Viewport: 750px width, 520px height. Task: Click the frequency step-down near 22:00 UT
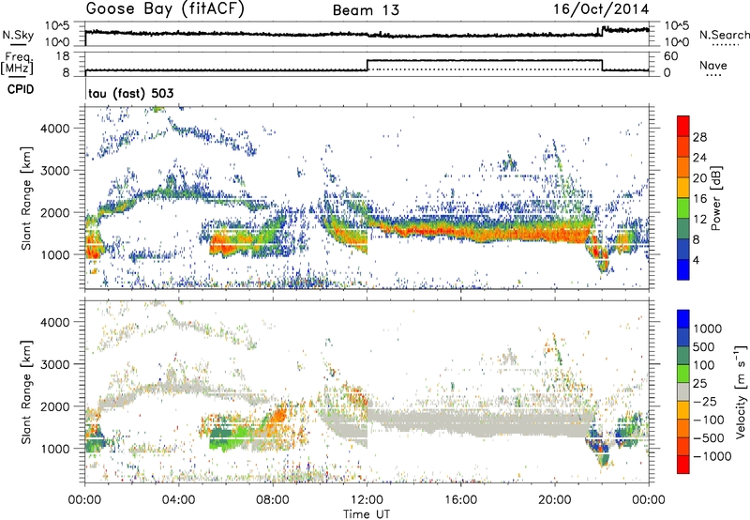point(602,65)
